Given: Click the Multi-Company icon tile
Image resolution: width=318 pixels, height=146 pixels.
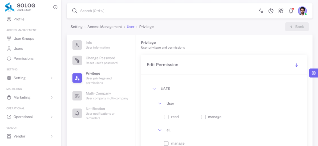Looking at the screenshot, I should pos(77,96).
